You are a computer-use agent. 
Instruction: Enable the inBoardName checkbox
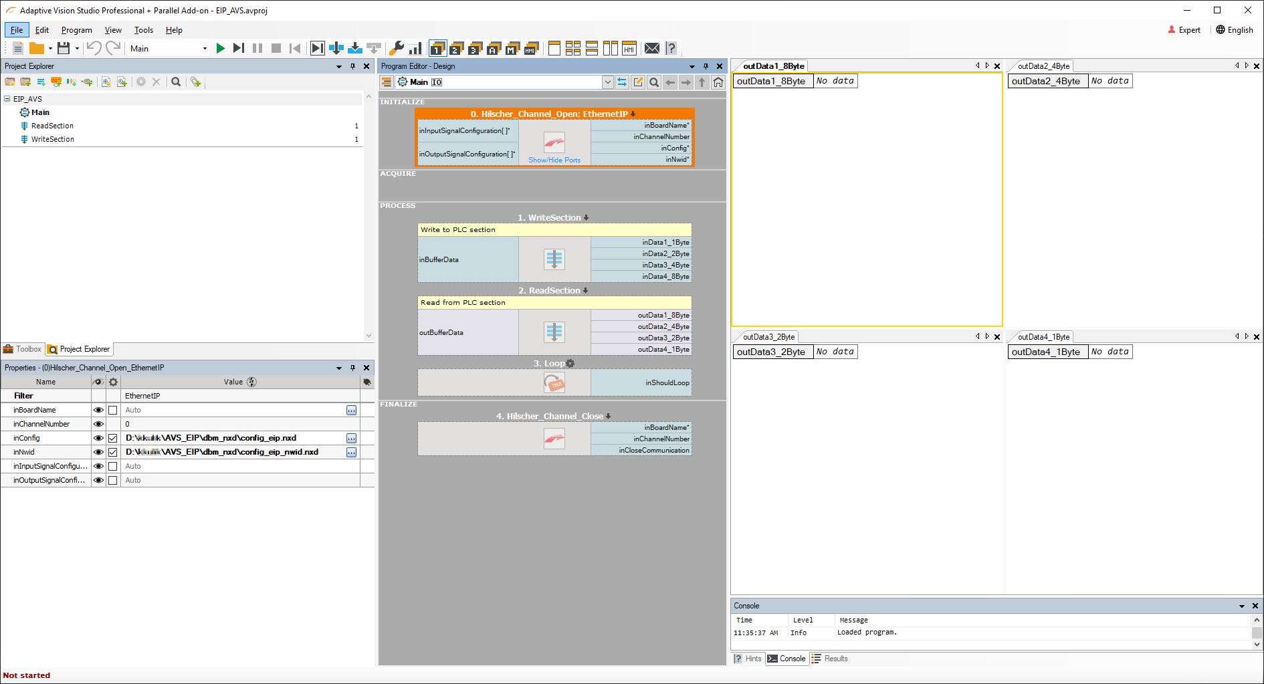[113, 410]
